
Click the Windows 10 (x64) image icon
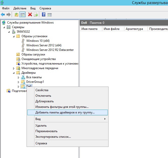23,41
